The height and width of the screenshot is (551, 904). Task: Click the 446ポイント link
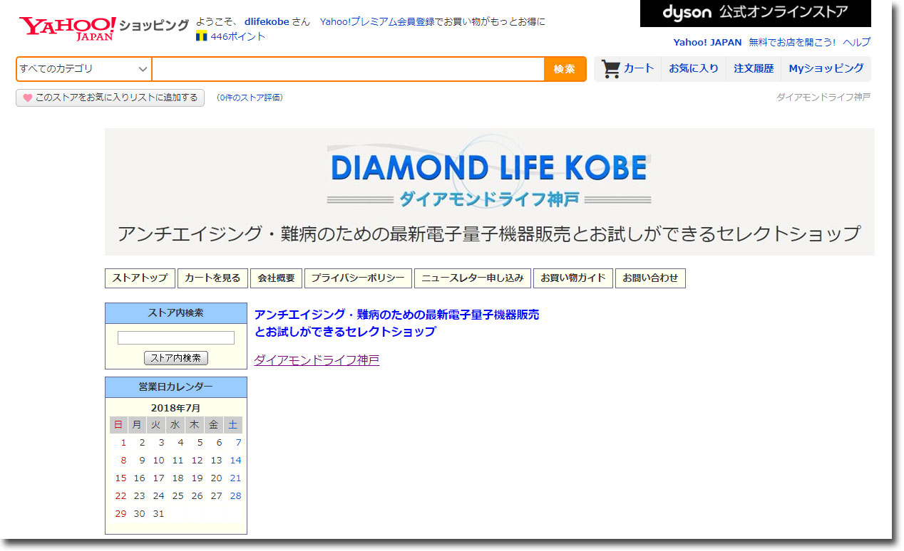[x=237, y=36]
